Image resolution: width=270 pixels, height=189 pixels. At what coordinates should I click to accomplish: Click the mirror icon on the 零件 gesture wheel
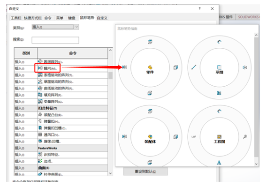[125, 67]
